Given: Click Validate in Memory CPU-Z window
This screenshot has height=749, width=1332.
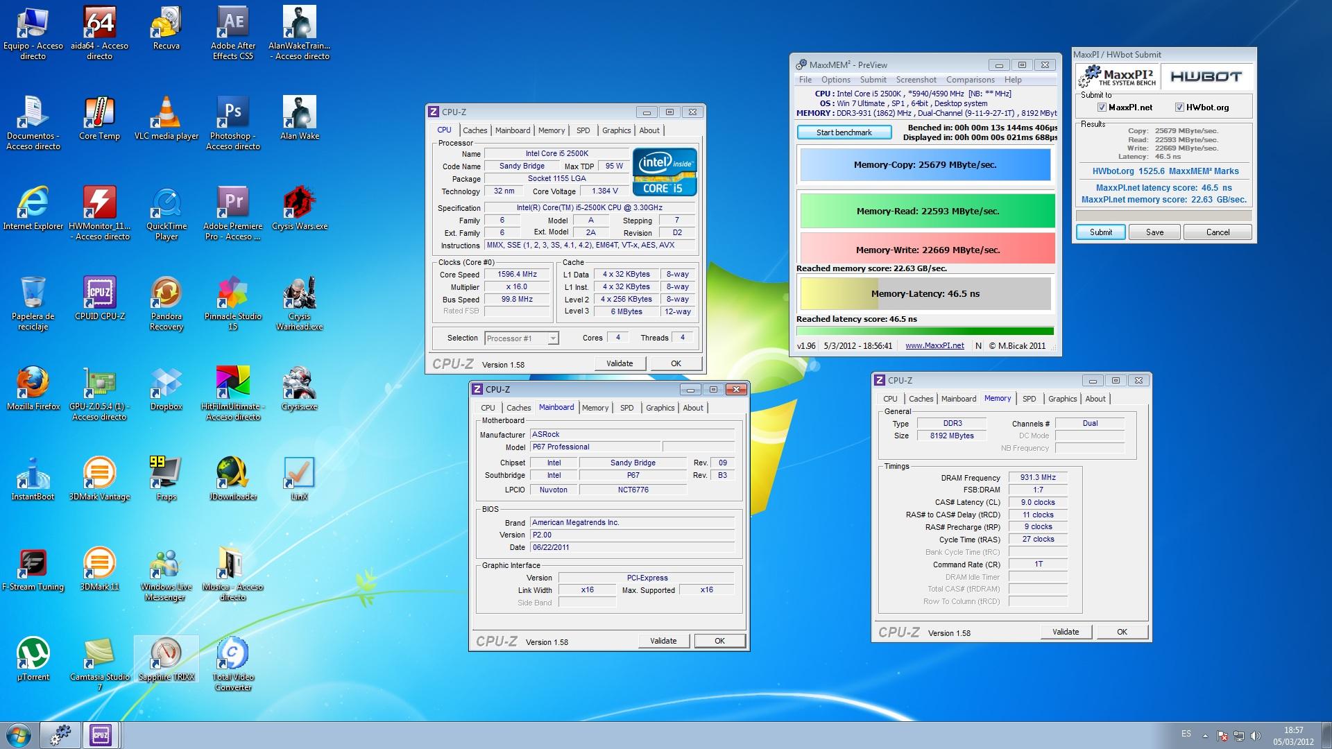Looking at the screenshot, I should 1066,632.
